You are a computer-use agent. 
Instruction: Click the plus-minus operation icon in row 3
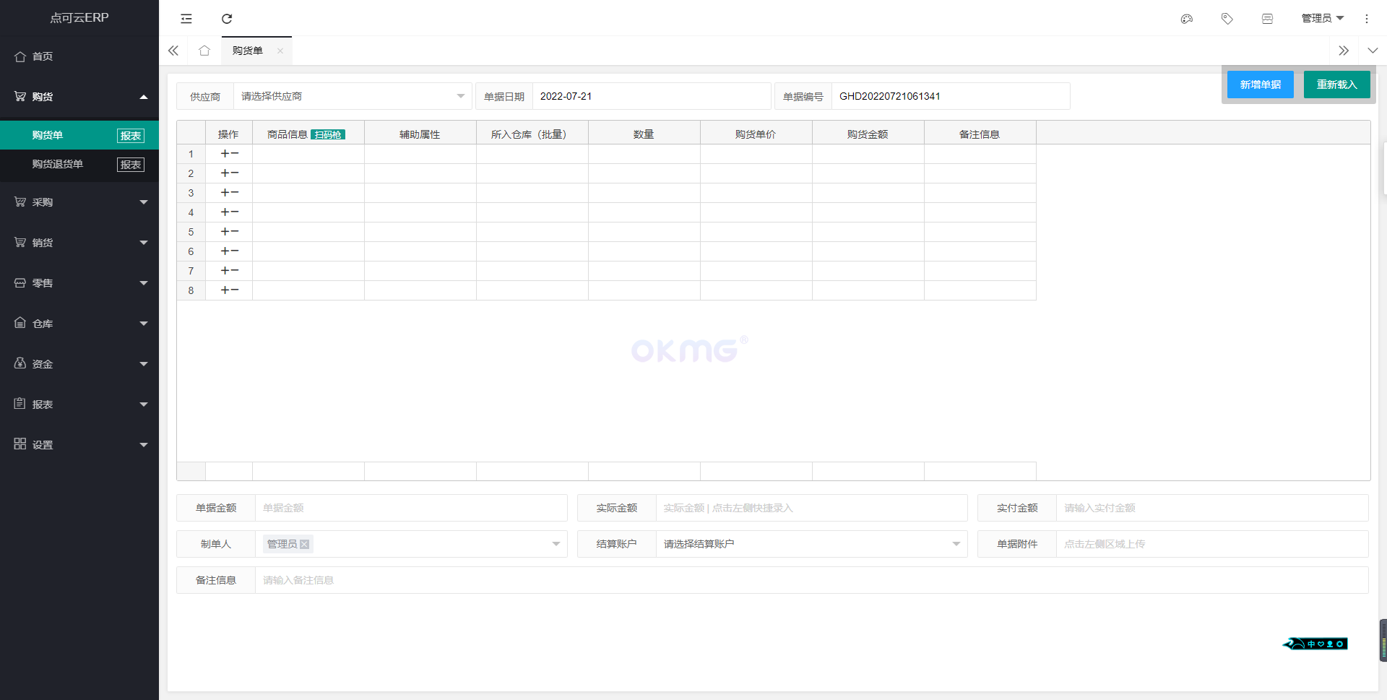(x=230, y=193)
